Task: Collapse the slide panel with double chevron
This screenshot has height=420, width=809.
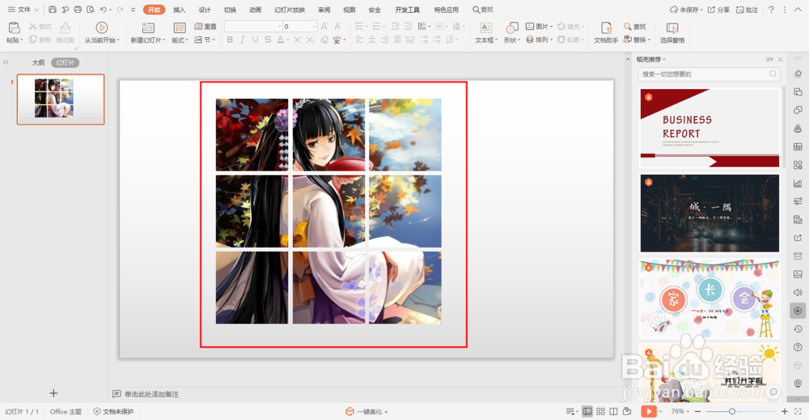Action: coord(6,62)
